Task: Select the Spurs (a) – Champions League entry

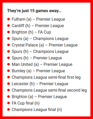Action: (x=40, y=38)
